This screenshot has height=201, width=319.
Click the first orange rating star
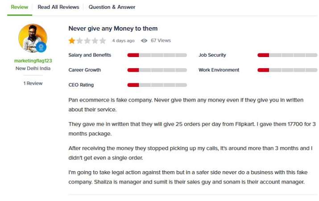coord(72,41)
